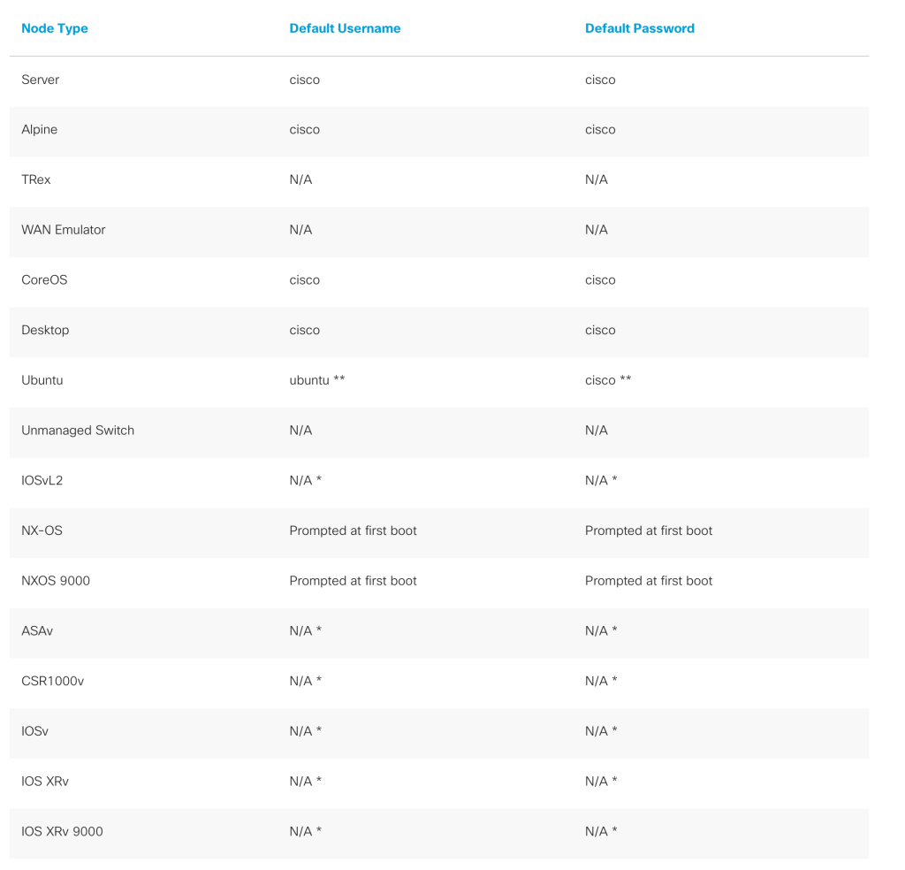Click the Desktop row label
Viewport: 905px width, 870px height.
pos(45,330)
